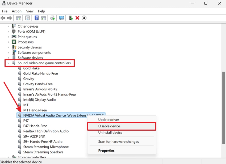Click the Device Manager title bar icon
The width and height of the screenshot is (226, 164).
tap(3, 3)
